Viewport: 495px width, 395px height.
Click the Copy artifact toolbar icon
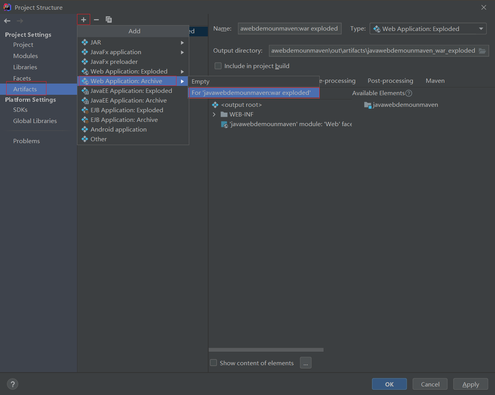109,20
